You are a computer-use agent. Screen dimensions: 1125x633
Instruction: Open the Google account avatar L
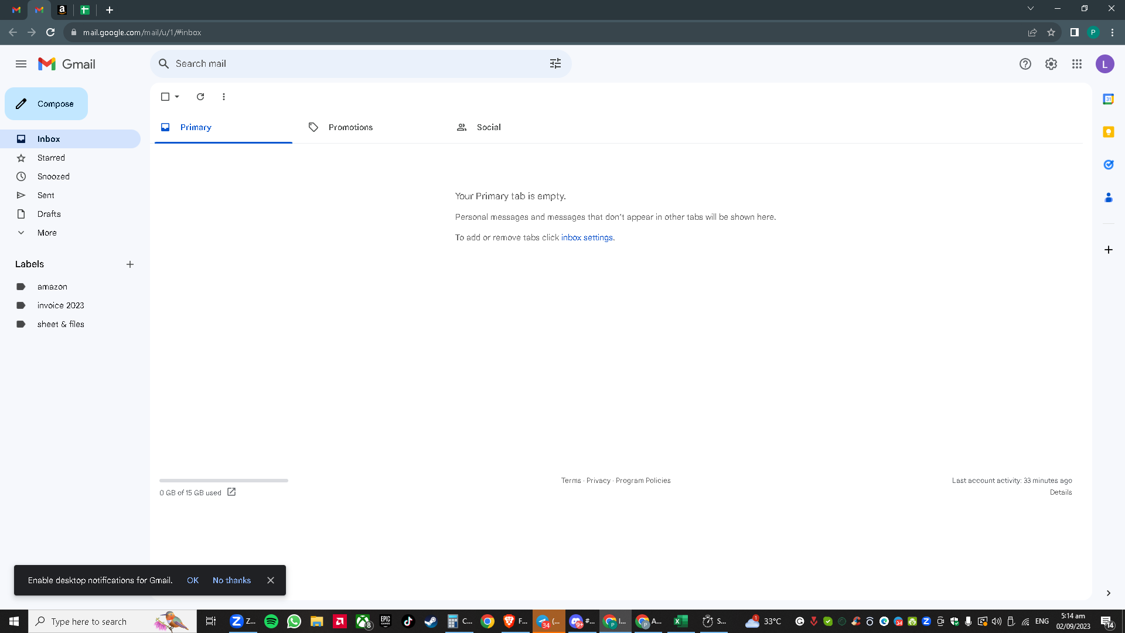coord(1105,64)
